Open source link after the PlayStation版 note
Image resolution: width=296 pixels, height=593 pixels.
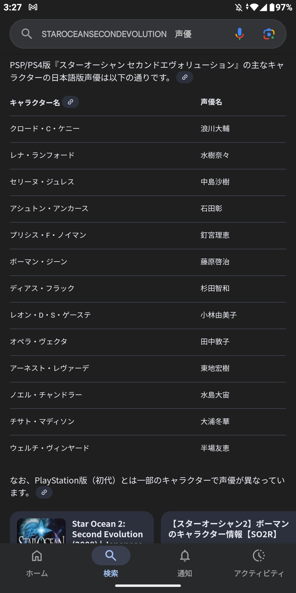(44, 493)
